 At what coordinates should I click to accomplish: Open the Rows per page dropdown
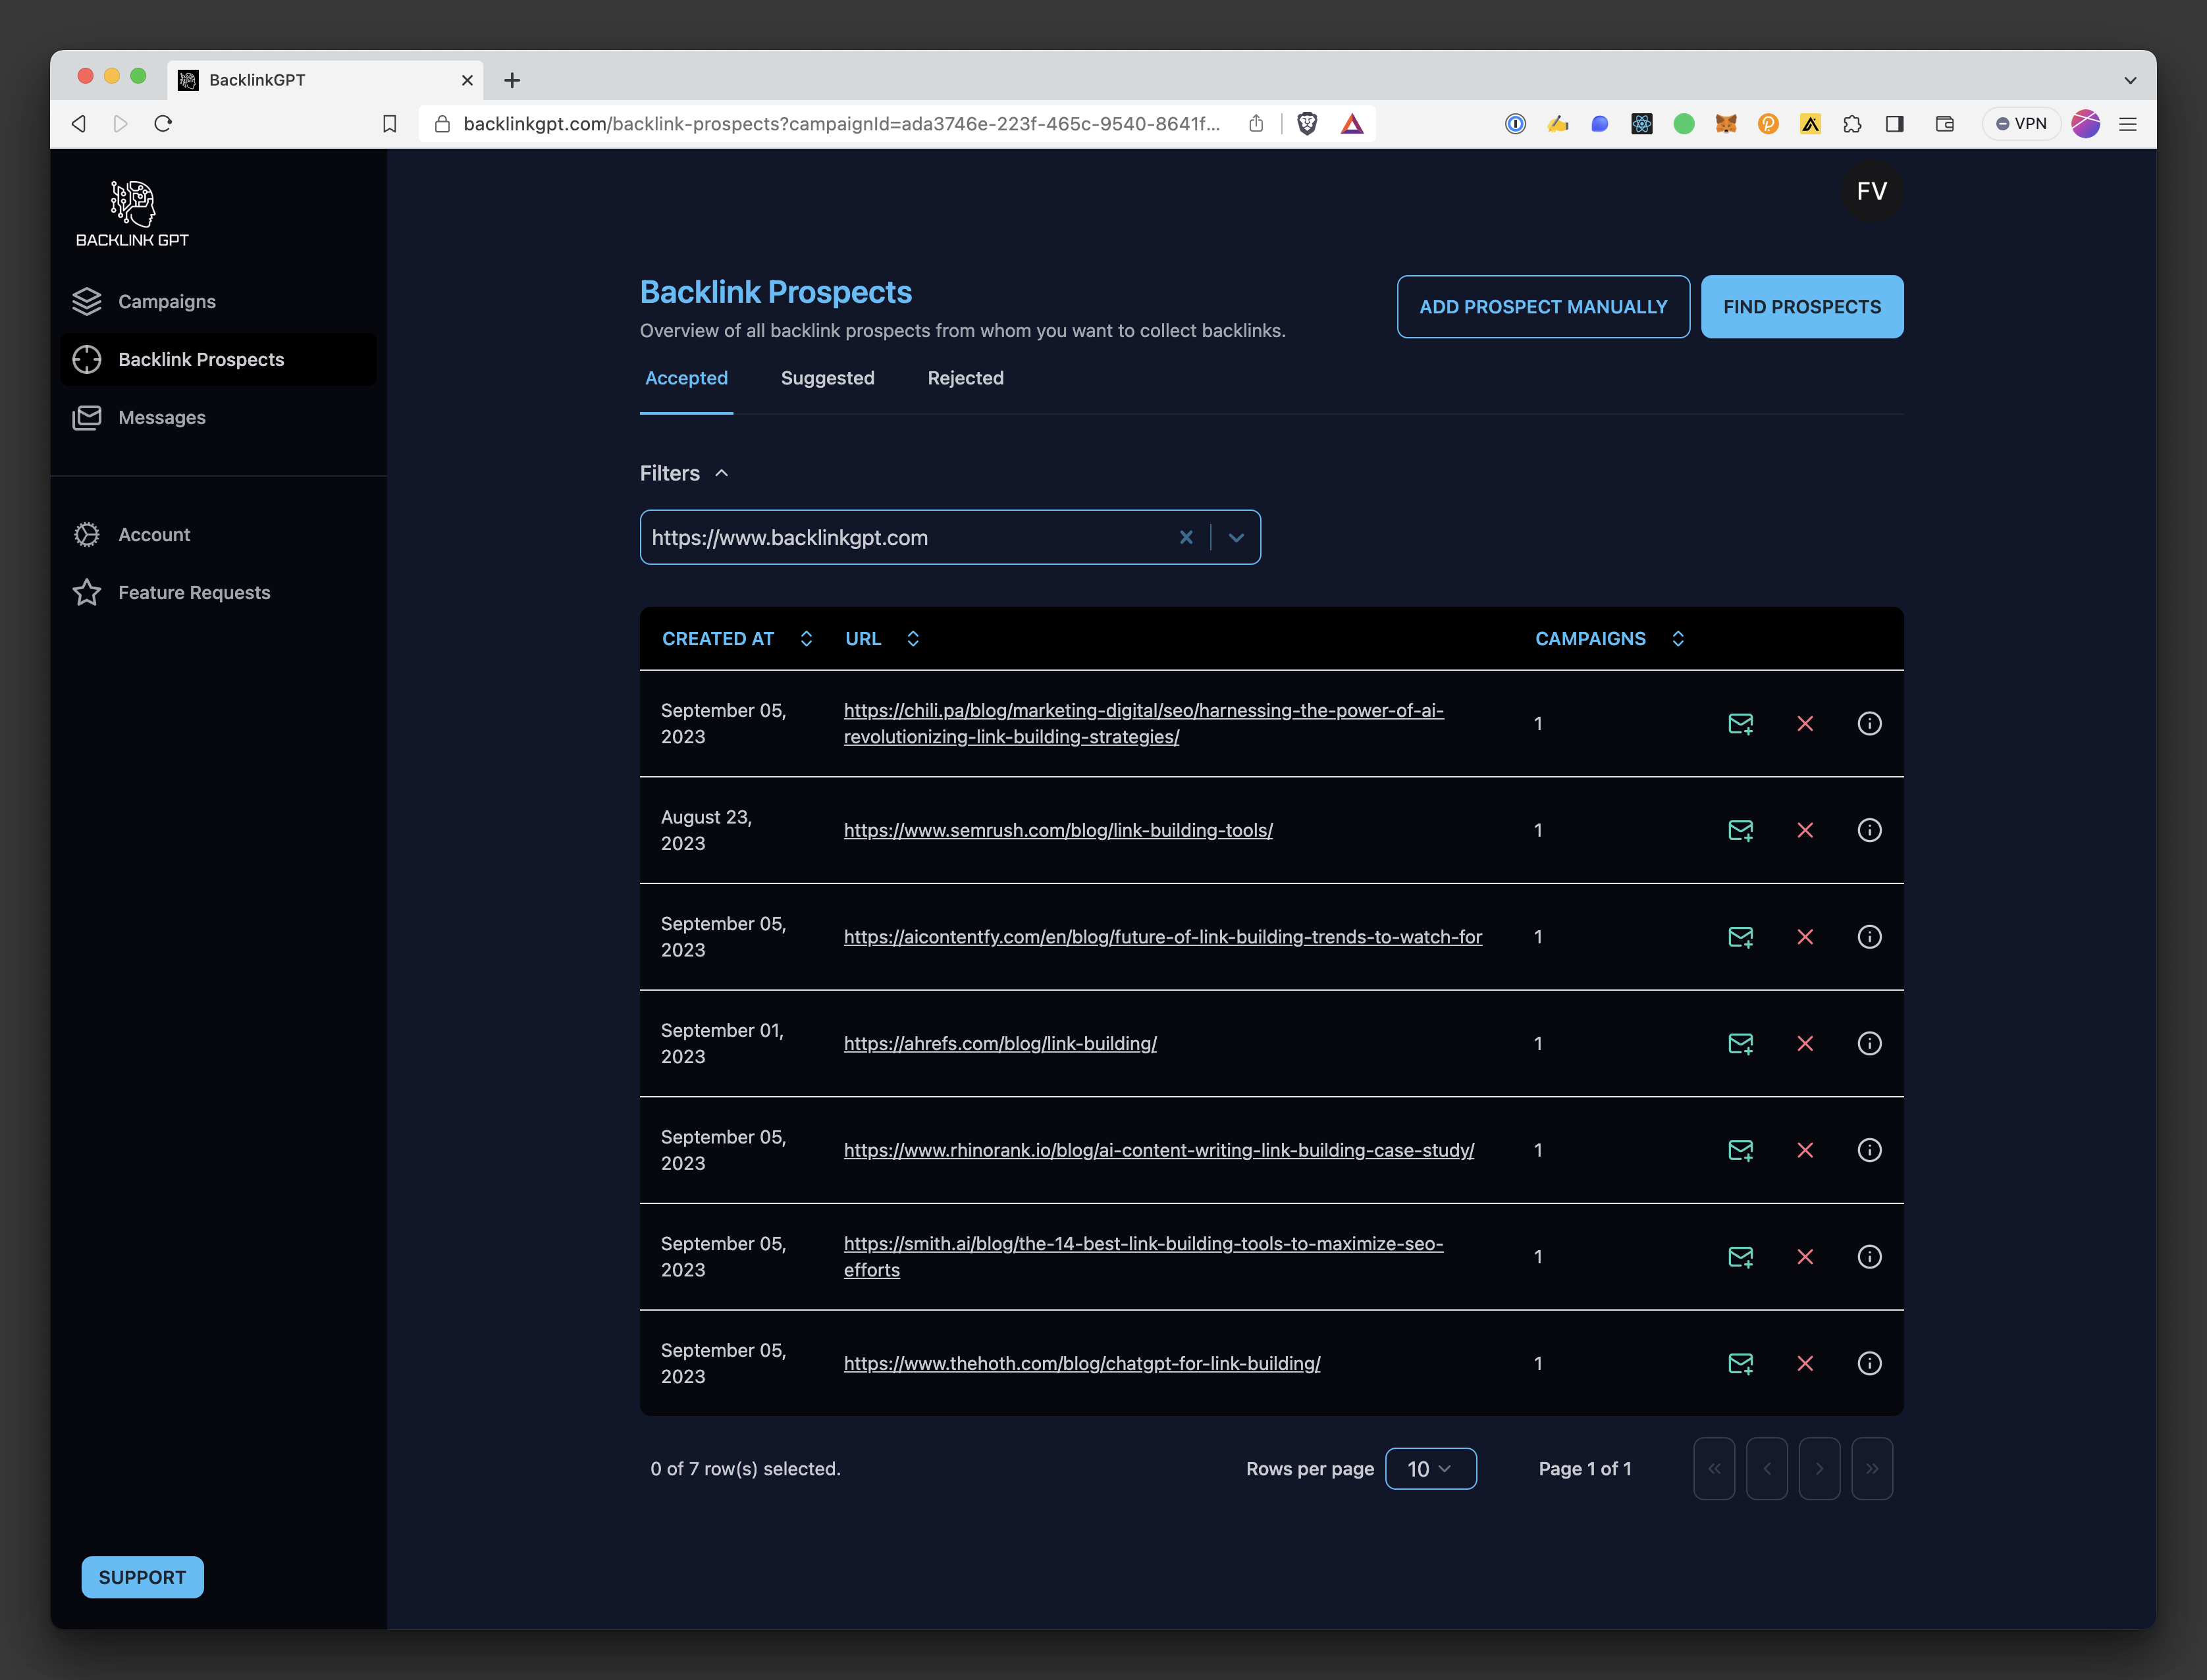click(x=1430, y=1468)
